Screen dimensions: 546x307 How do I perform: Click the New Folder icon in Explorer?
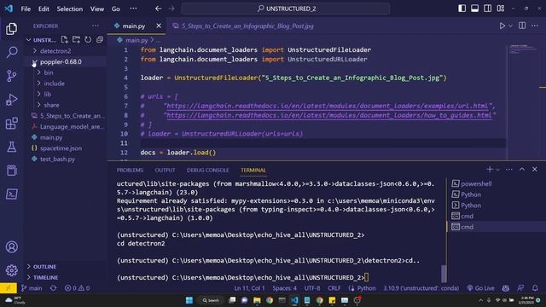pyautogui.click(x=76, y=40)
